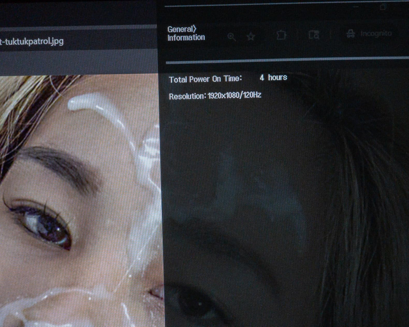Click the Total Power On Time label
This screenshot has width=409, height=327.
205,79
